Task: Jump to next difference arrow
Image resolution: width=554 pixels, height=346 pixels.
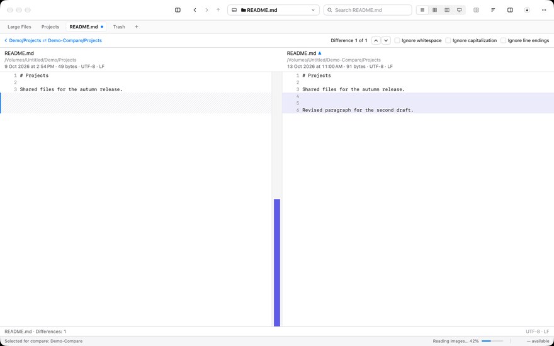Action: click(x=386, y=41)
